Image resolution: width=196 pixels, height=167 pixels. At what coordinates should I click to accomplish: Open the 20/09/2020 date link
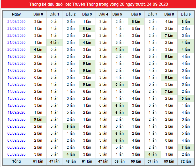click(16, 49)
